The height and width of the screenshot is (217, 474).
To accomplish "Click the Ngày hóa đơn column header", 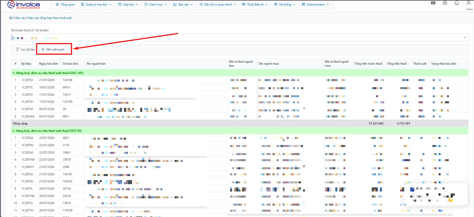I will 49,64.
